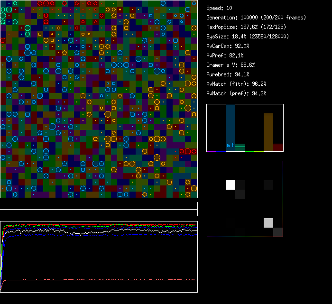This screenshot has width=332, height=304.
Task: Click the bright white heatmap cell
Action: tap(231, 185)
